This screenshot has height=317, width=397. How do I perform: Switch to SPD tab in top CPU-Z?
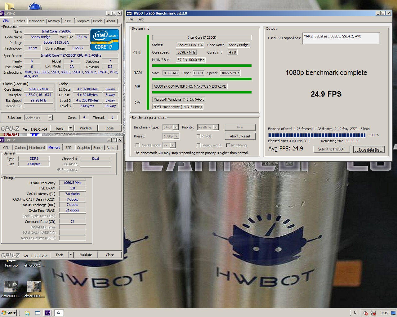pos(68,21)
